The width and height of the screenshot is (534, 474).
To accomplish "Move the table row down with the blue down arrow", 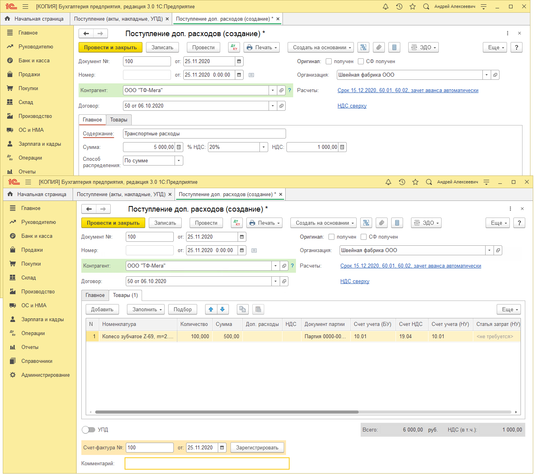I will (x=222, y=309).
